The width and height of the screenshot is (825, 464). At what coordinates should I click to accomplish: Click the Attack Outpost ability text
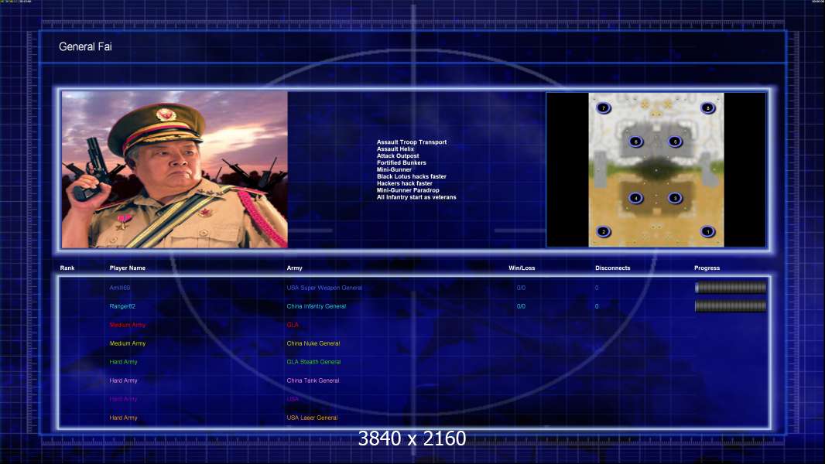point(398,155)
